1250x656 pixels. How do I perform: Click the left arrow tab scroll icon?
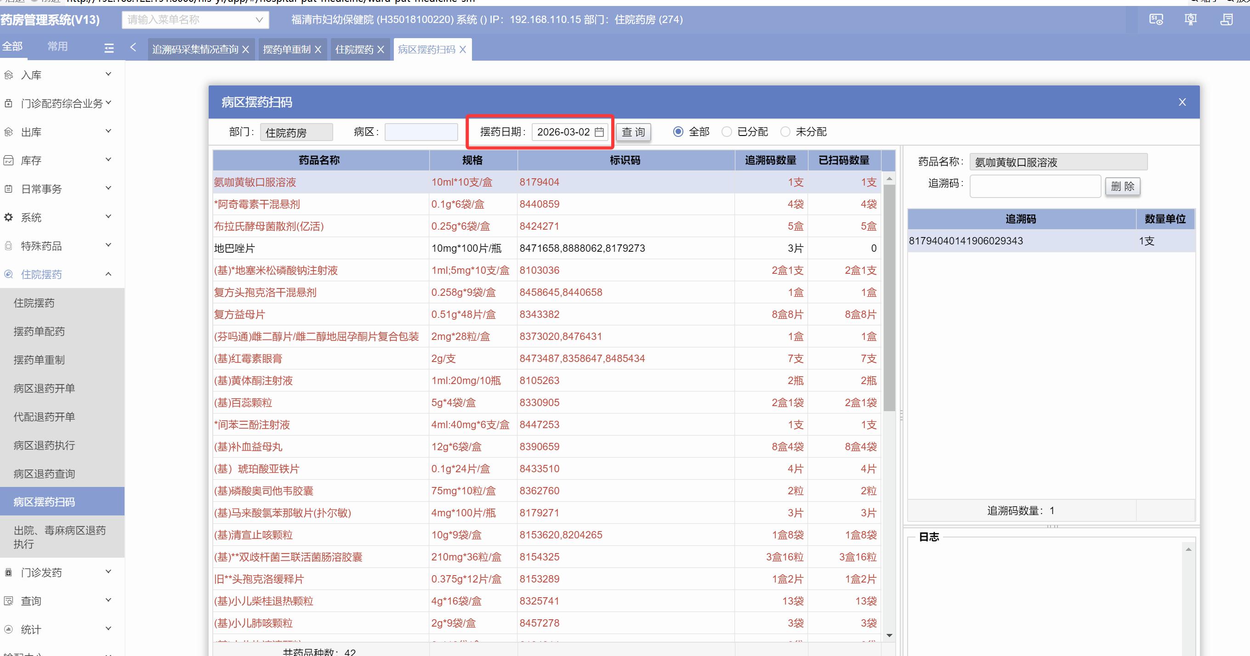point(133,47)
